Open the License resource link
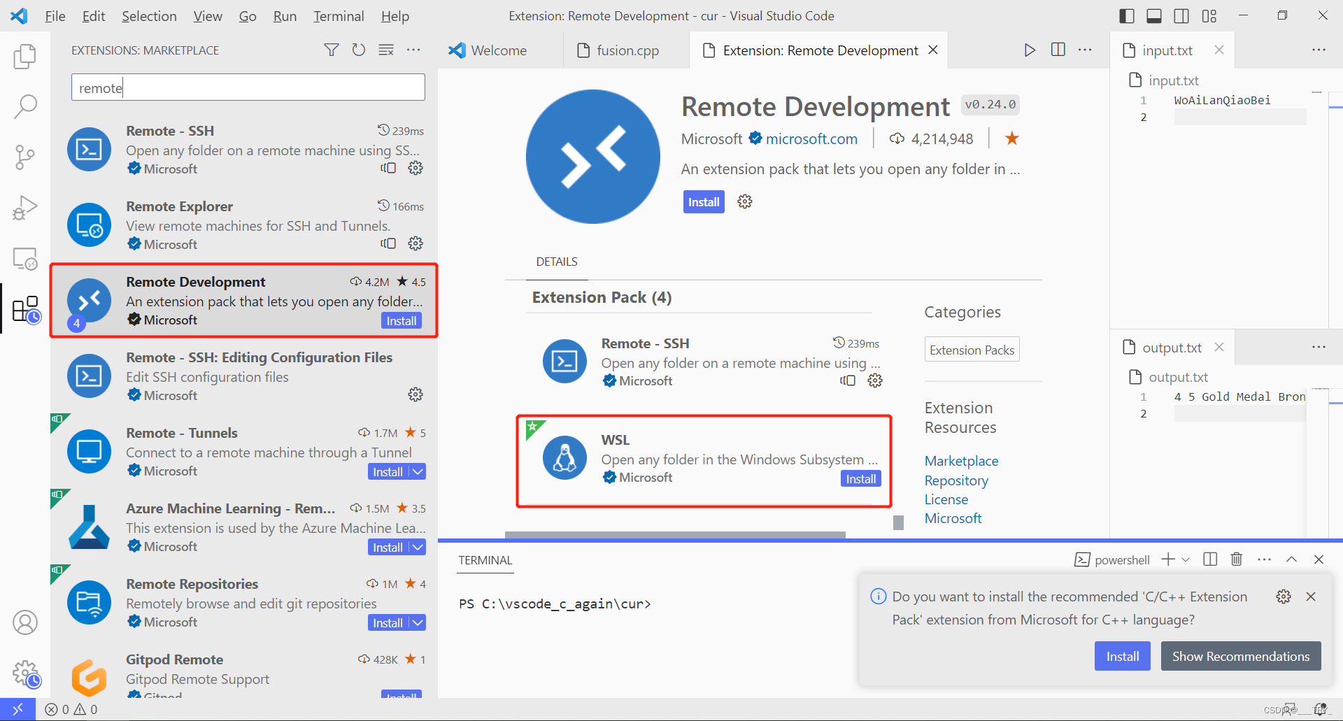Viewport: 1343px width, 721px height. 946,499
